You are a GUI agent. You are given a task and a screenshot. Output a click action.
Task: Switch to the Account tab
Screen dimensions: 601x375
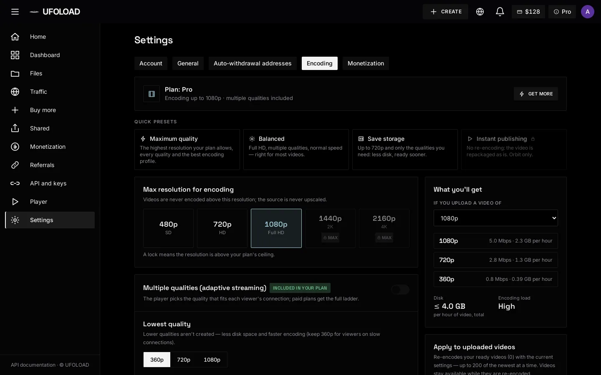(151, 63)
